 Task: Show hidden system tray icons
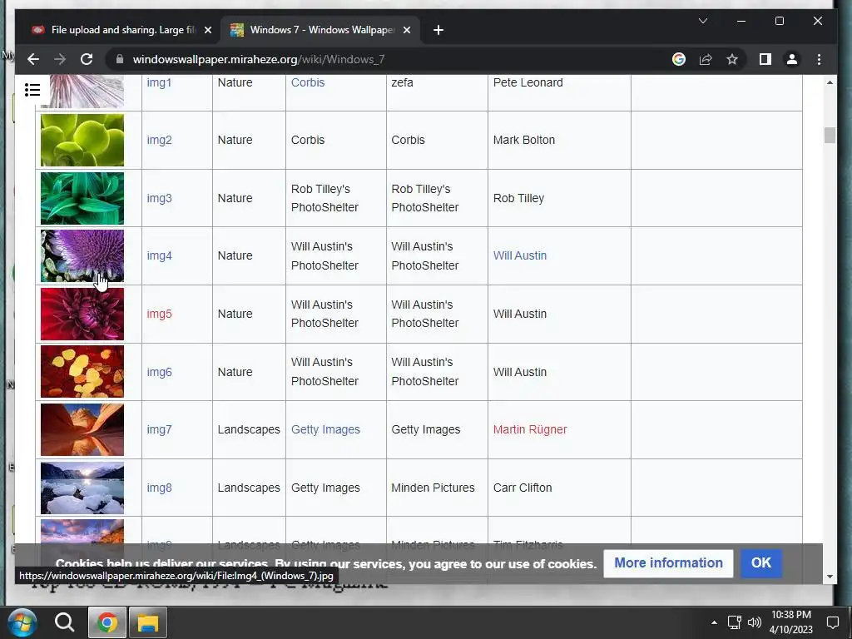pos(714,622)
